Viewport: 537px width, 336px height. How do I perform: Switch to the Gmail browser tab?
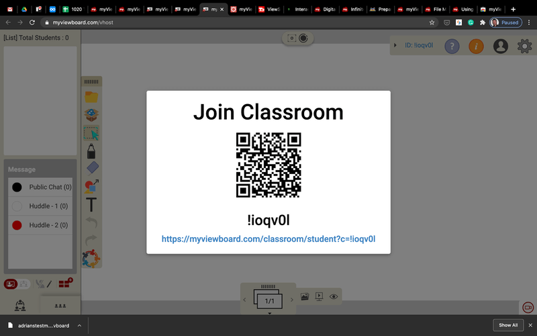[x=10, y=9]
